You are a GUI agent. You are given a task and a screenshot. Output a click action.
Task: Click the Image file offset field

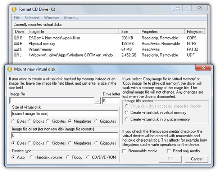(64, 136)
